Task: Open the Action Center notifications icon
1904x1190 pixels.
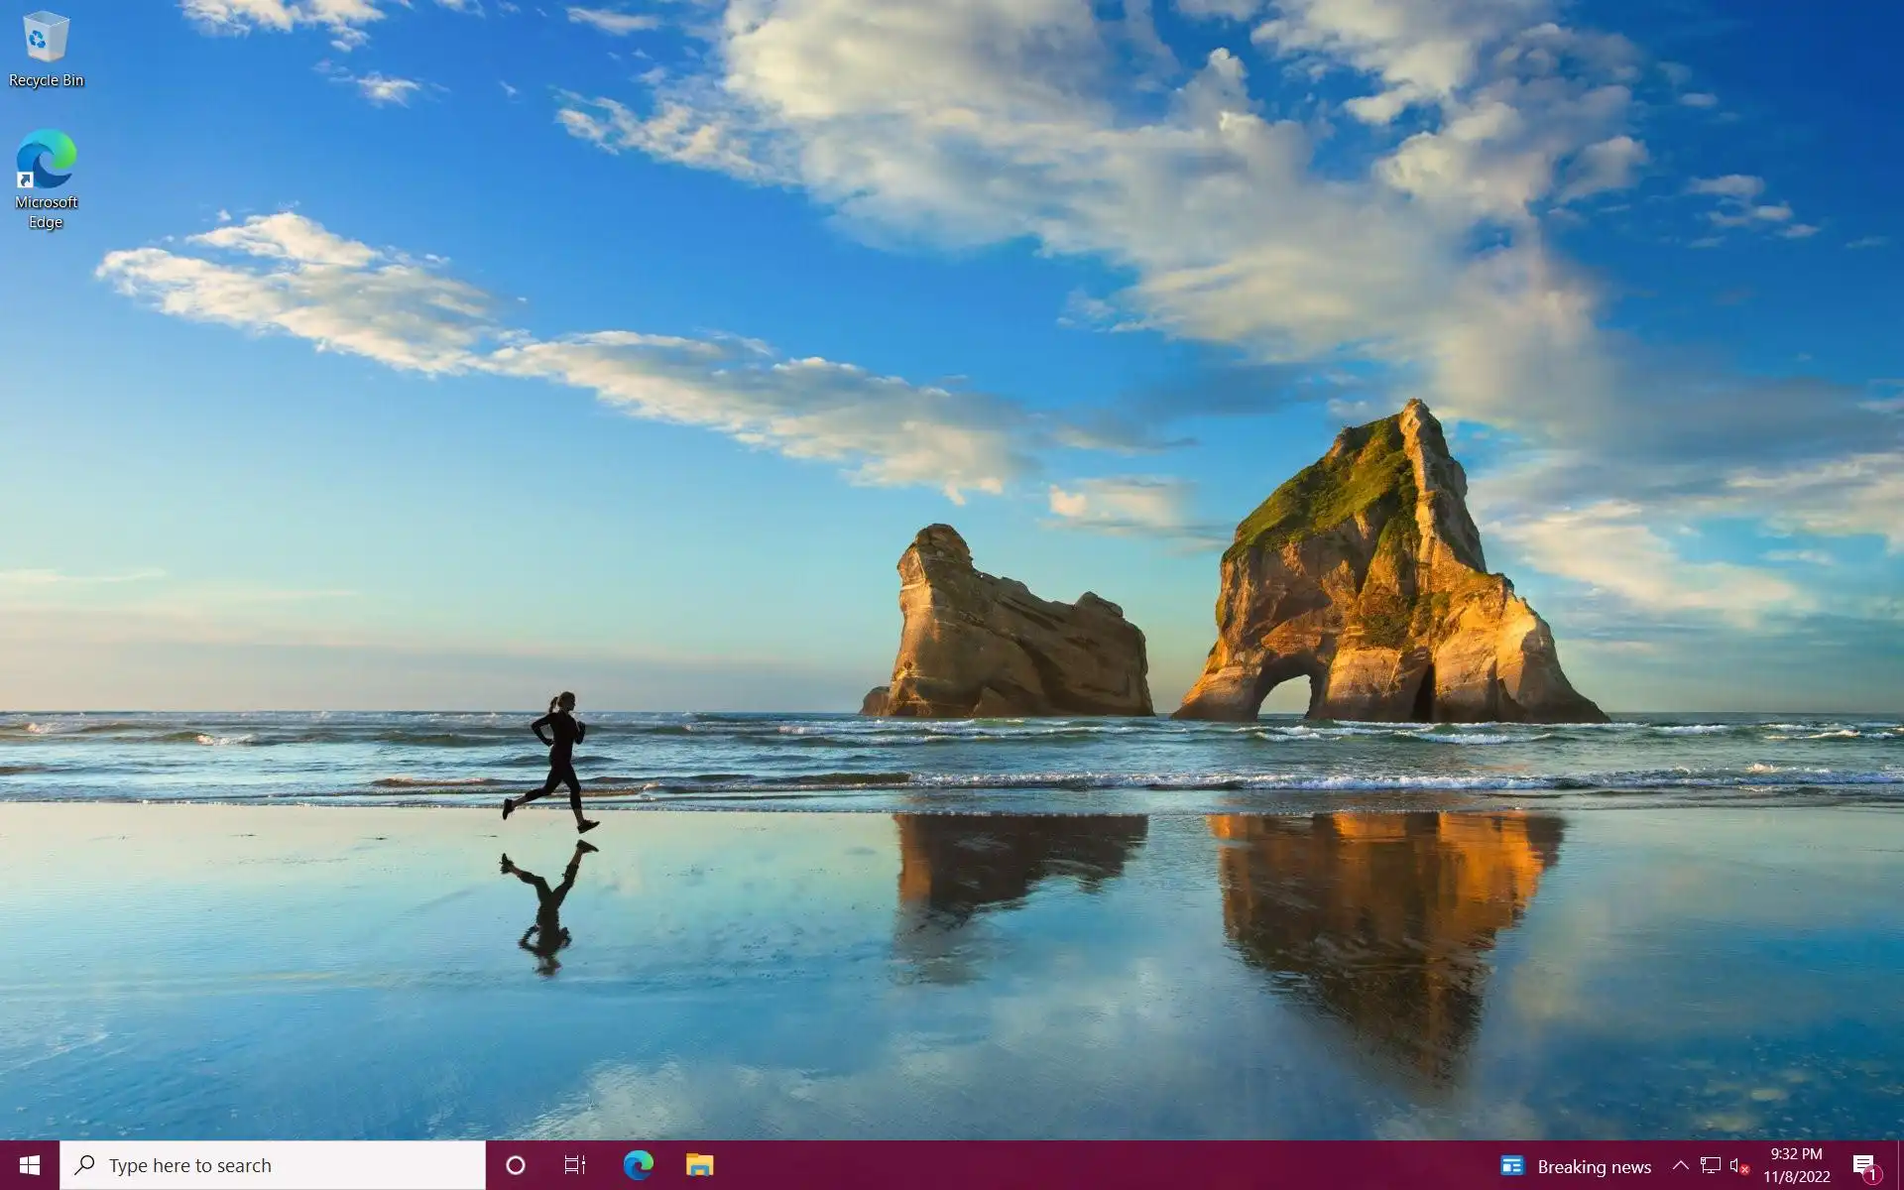Action: click(1864, 1166)
